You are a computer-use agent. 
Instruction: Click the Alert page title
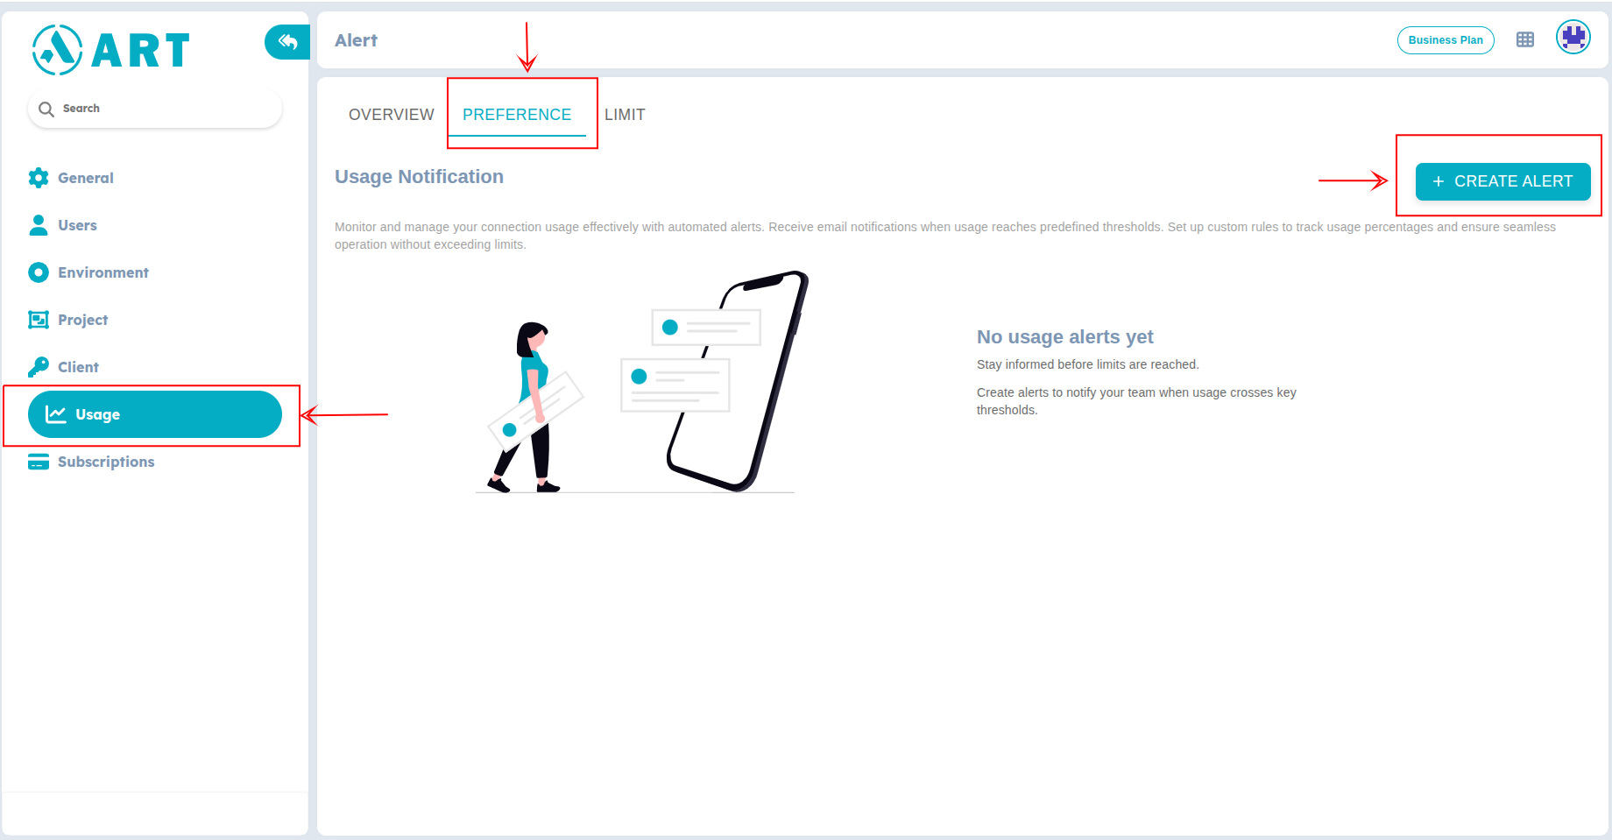tap(356, 40)
